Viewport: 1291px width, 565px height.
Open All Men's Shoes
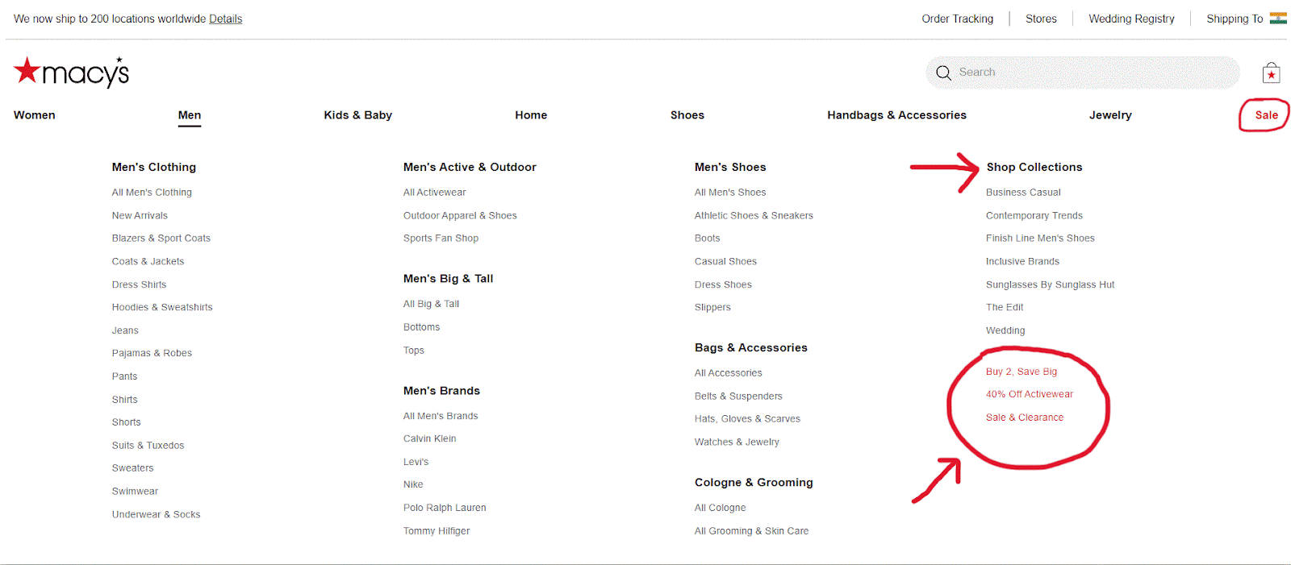pos(730,193)
